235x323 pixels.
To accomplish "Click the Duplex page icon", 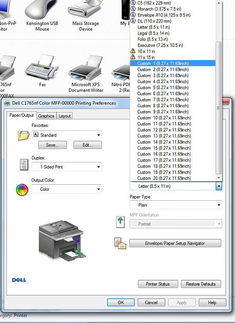I will (x=24, y=165).
